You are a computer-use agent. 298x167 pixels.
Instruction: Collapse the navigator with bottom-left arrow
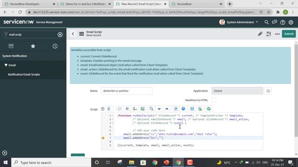click(5, 153)
